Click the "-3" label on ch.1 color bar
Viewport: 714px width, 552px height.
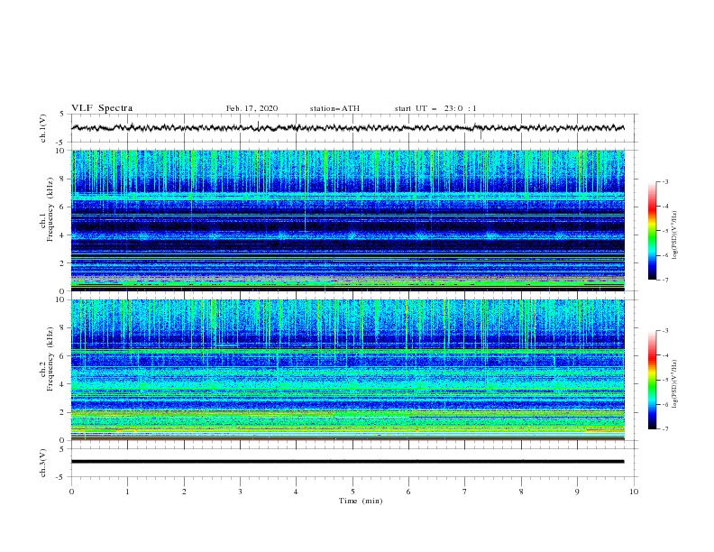point(665,181)
